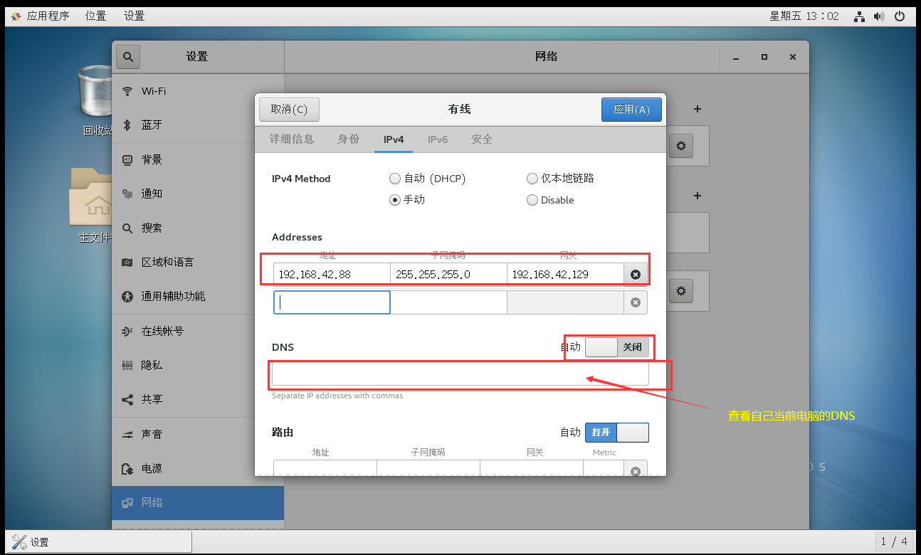Open the search in the Settings header
921x555 pixels.
pyautogui.click(x=128, y=57)
